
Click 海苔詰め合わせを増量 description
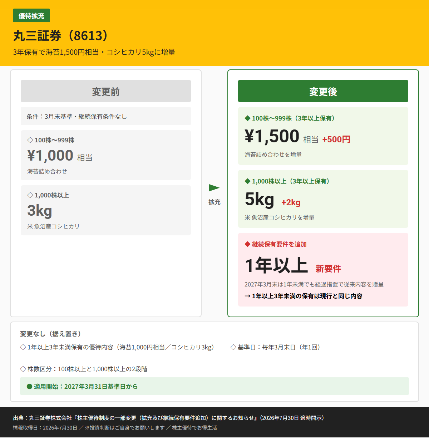pyautogui.click(x=273, y=155)
